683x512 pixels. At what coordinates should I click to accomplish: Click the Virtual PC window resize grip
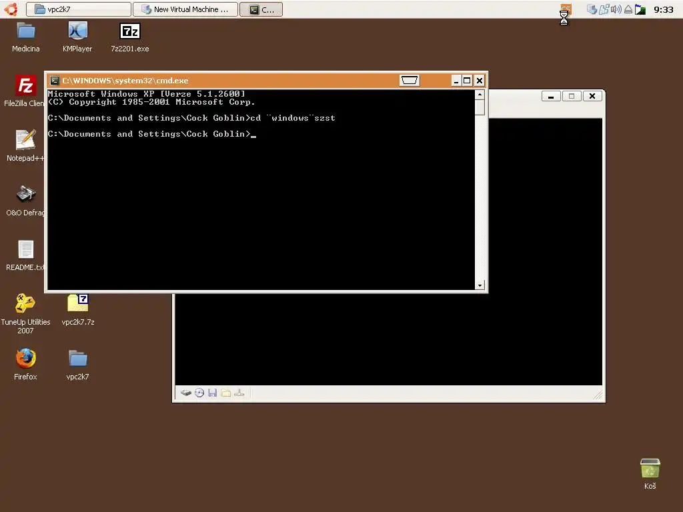tap(598, 395)
